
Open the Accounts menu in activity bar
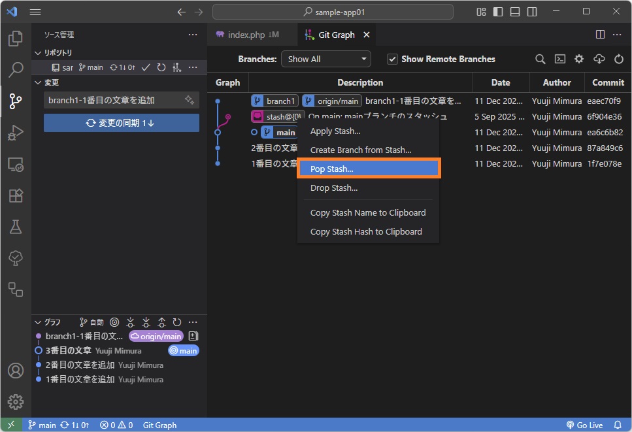point(16,371)
